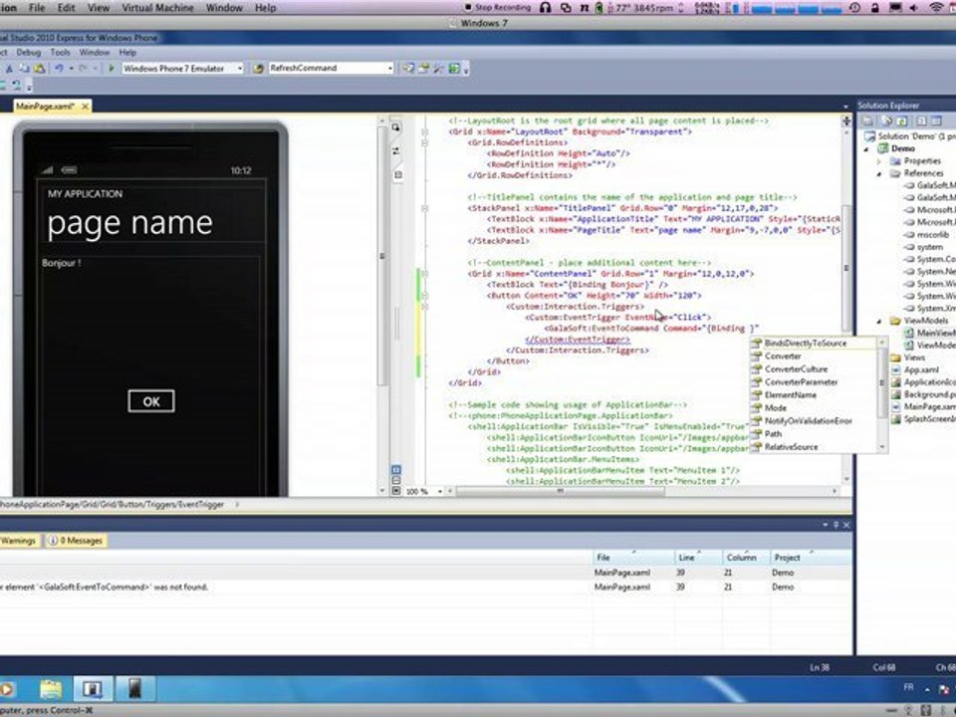Open the Virtual Machine menu in Mac menu bar
This screenshot has height=717, width=956.
coord(157,8)
